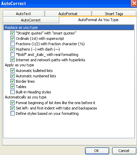Click the OK button
Image resolution: width=137 pixels, height=155 pixels.
tap(97, 151)
